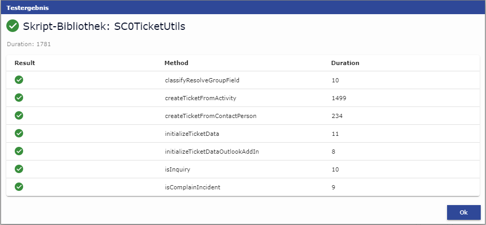This screenshot has width=486, height=225.
Task: Click the success icon for isComplainIncident
Action: point(19,187)
